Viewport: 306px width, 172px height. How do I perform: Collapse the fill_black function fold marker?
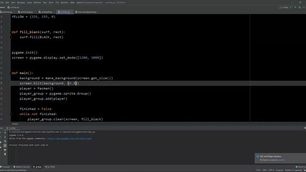(11, 32)
